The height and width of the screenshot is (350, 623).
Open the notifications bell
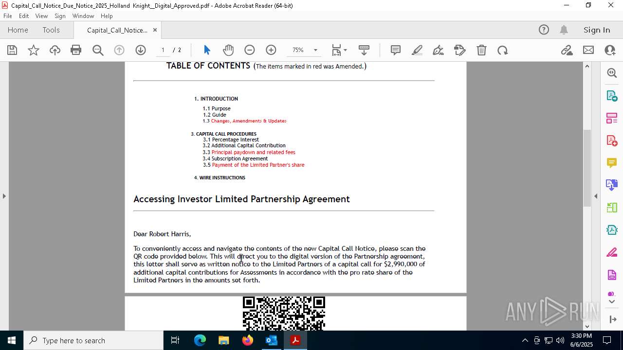(564, 30)
